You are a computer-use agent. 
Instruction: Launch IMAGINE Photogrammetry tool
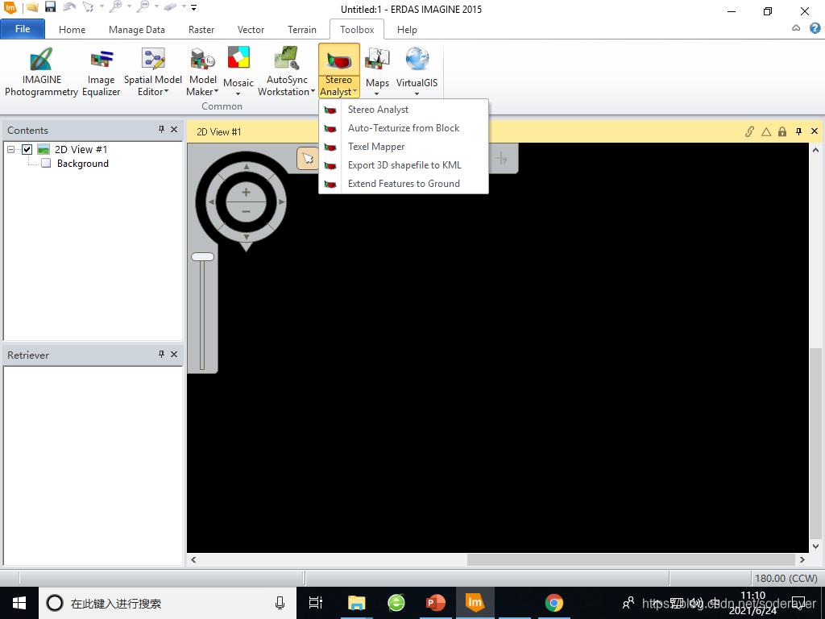point(41,72)
